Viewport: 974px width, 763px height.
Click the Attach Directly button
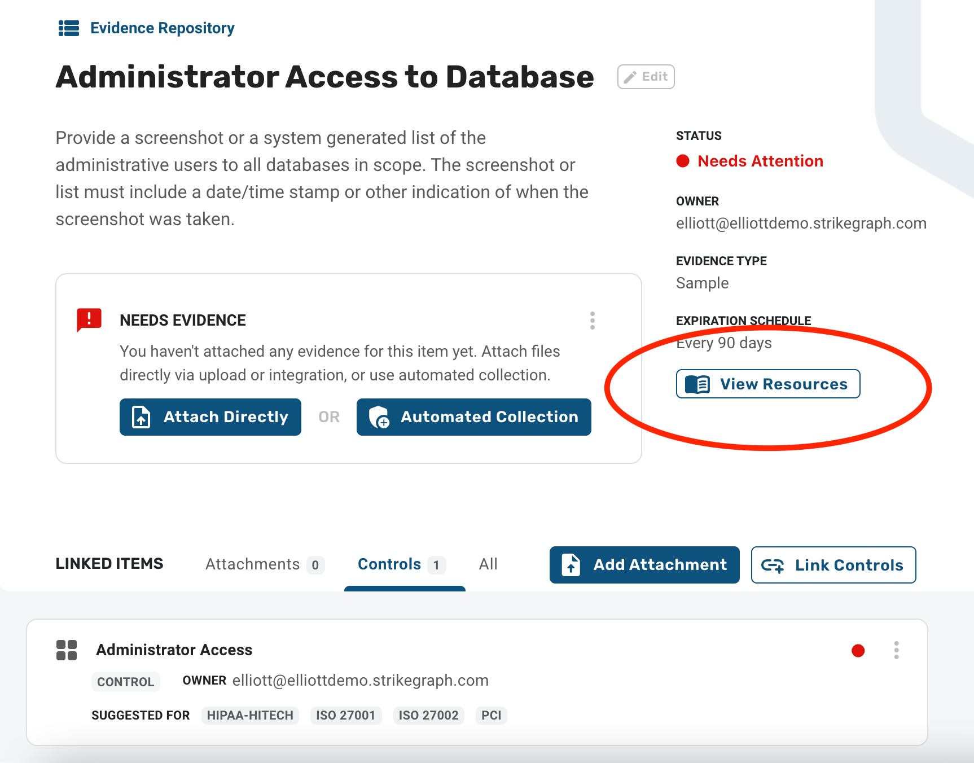click(x=210, y=417)
